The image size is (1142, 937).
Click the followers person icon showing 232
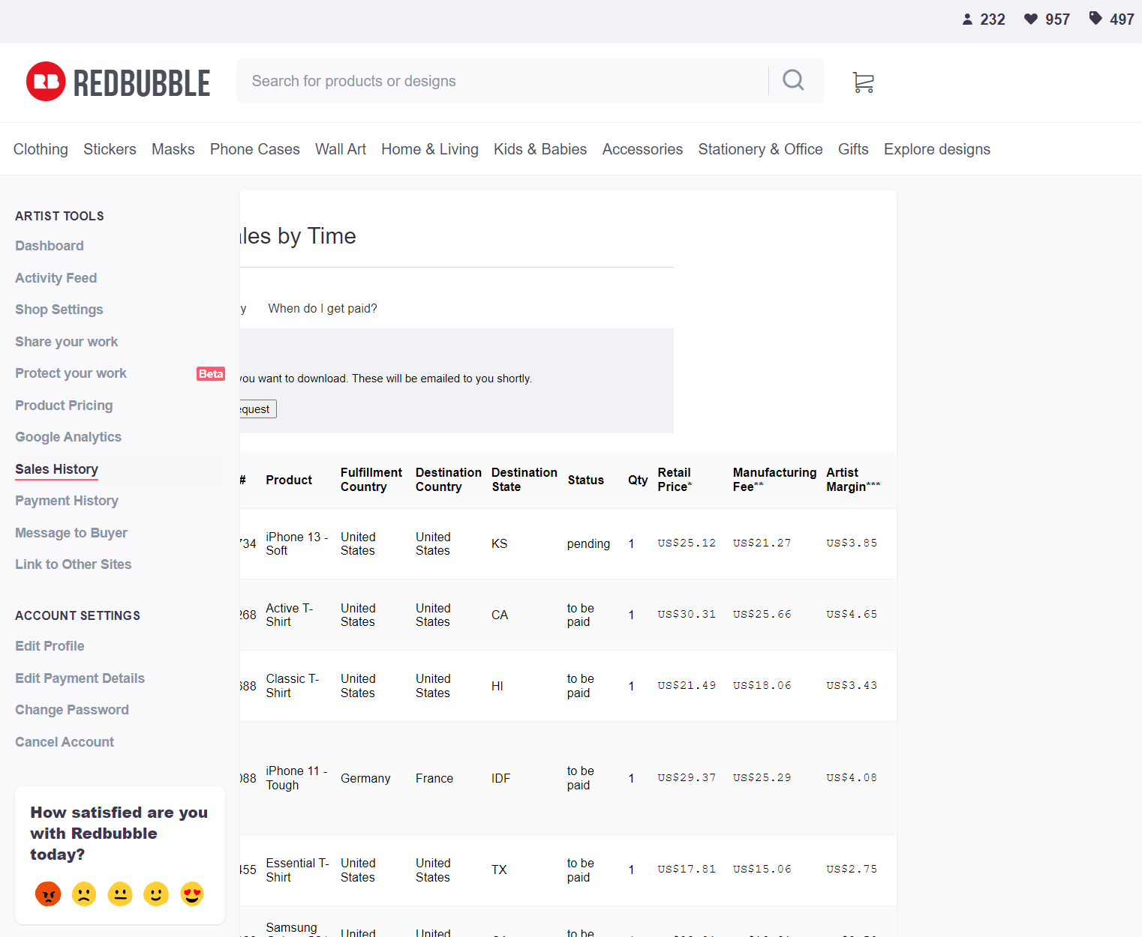967,19
